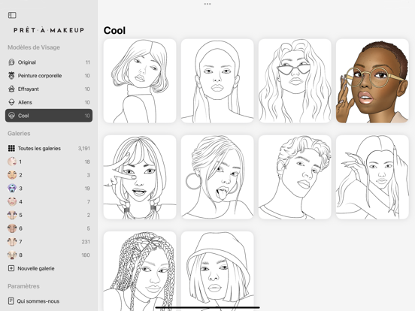Select the Cool category row
The height and width of the screenshot is (311, 415).
click(x=49, y=116)
